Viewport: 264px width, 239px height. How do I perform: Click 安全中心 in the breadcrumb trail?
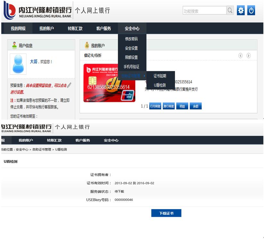coord(22,149)
